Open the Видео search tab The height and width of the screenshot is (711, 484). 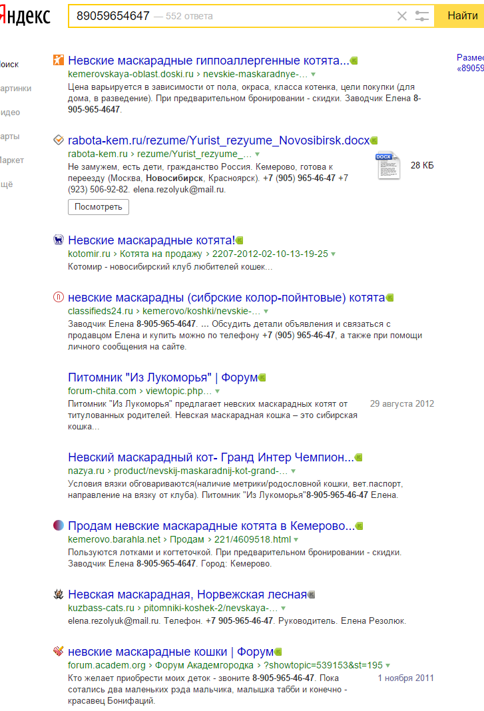tap(10, 113)
